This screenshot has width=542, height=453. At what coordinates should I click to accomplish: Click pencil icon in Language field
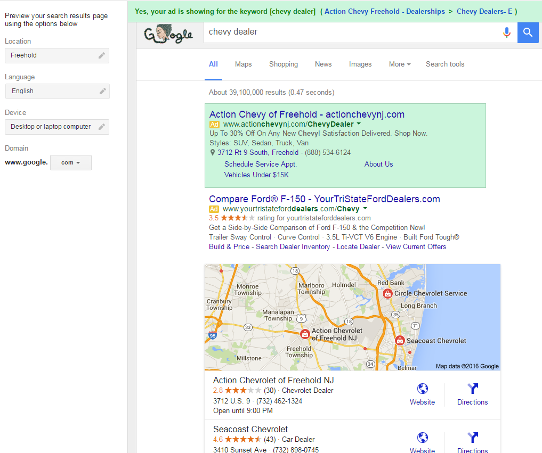(102, 91)
